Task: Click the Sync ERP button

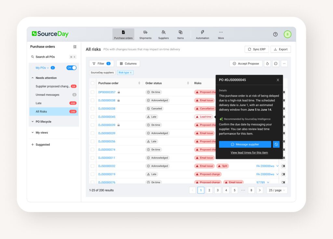Action: pos(257,49)
